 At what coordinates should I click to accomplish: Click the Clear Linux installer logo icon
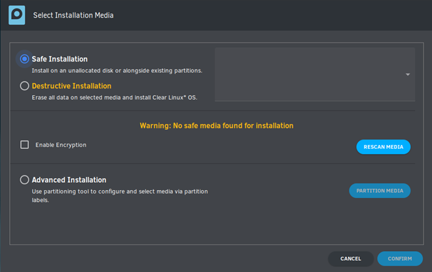coord(17,15)
